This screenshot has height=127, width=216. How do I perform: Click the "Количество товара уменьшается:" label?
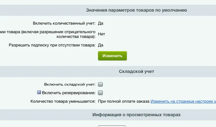click(x=63, y=101)
